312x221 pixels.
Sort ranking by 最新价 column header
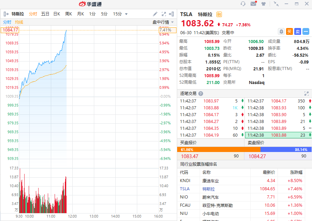269,172
